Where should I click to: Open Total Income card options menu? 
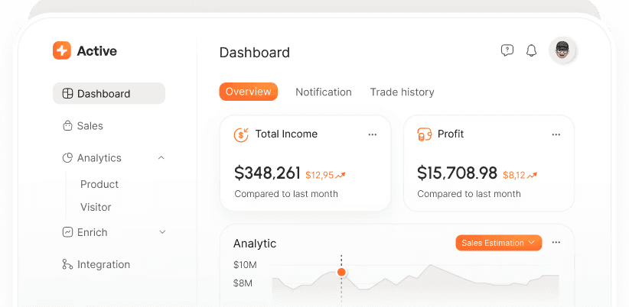click(372, 134)
